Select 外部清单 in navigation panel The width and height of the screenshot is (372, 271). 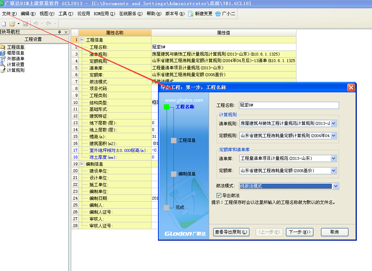tap(16, 58)
